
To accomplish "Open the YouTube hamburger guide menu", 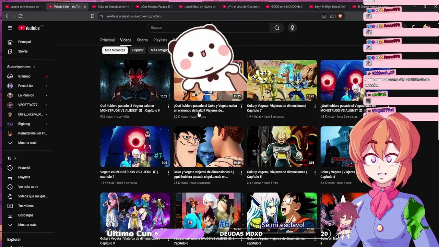I will point(10,28).
